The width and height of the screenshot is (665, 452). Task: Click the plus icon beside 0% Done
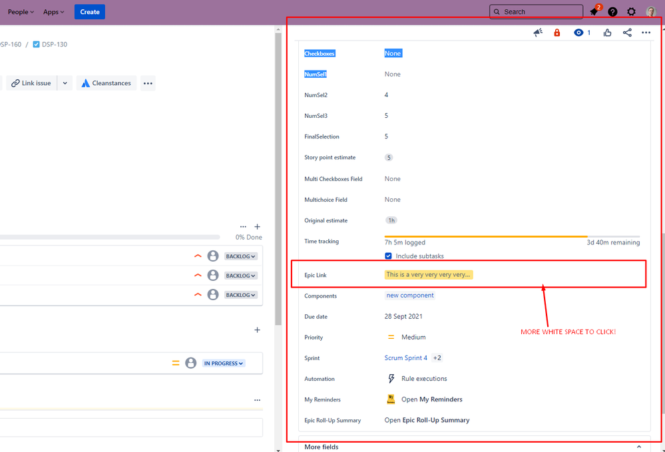click(257, 226)
